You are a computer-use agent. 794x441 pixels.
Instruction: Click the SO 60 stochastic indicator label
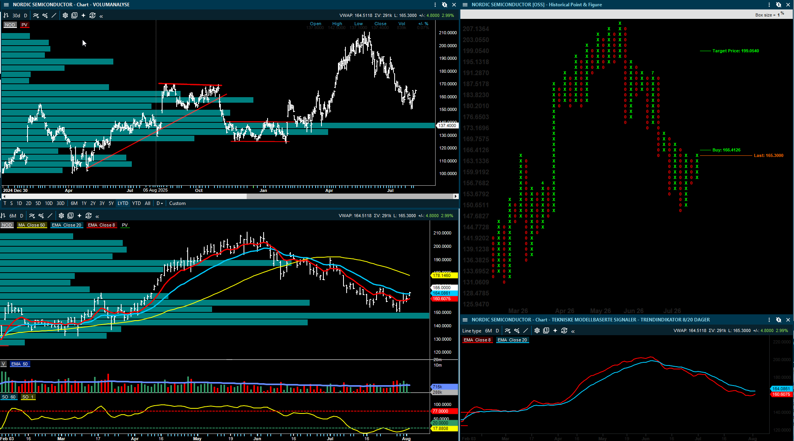point(9,397)
